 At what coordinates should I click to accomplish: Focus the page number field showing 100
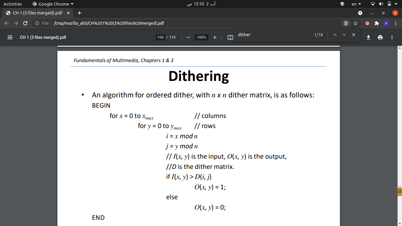coord(160,37)
